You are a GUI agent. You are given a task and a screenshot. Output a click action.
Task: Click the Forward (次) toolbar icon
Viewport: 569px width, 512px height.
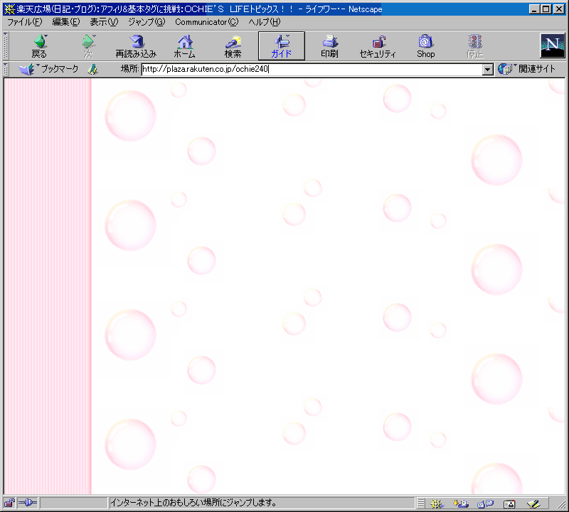[88, 46]
